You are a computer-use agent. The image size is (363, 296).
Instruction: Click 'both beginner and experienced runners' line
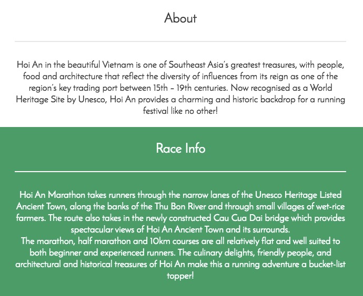coord(102,253)
